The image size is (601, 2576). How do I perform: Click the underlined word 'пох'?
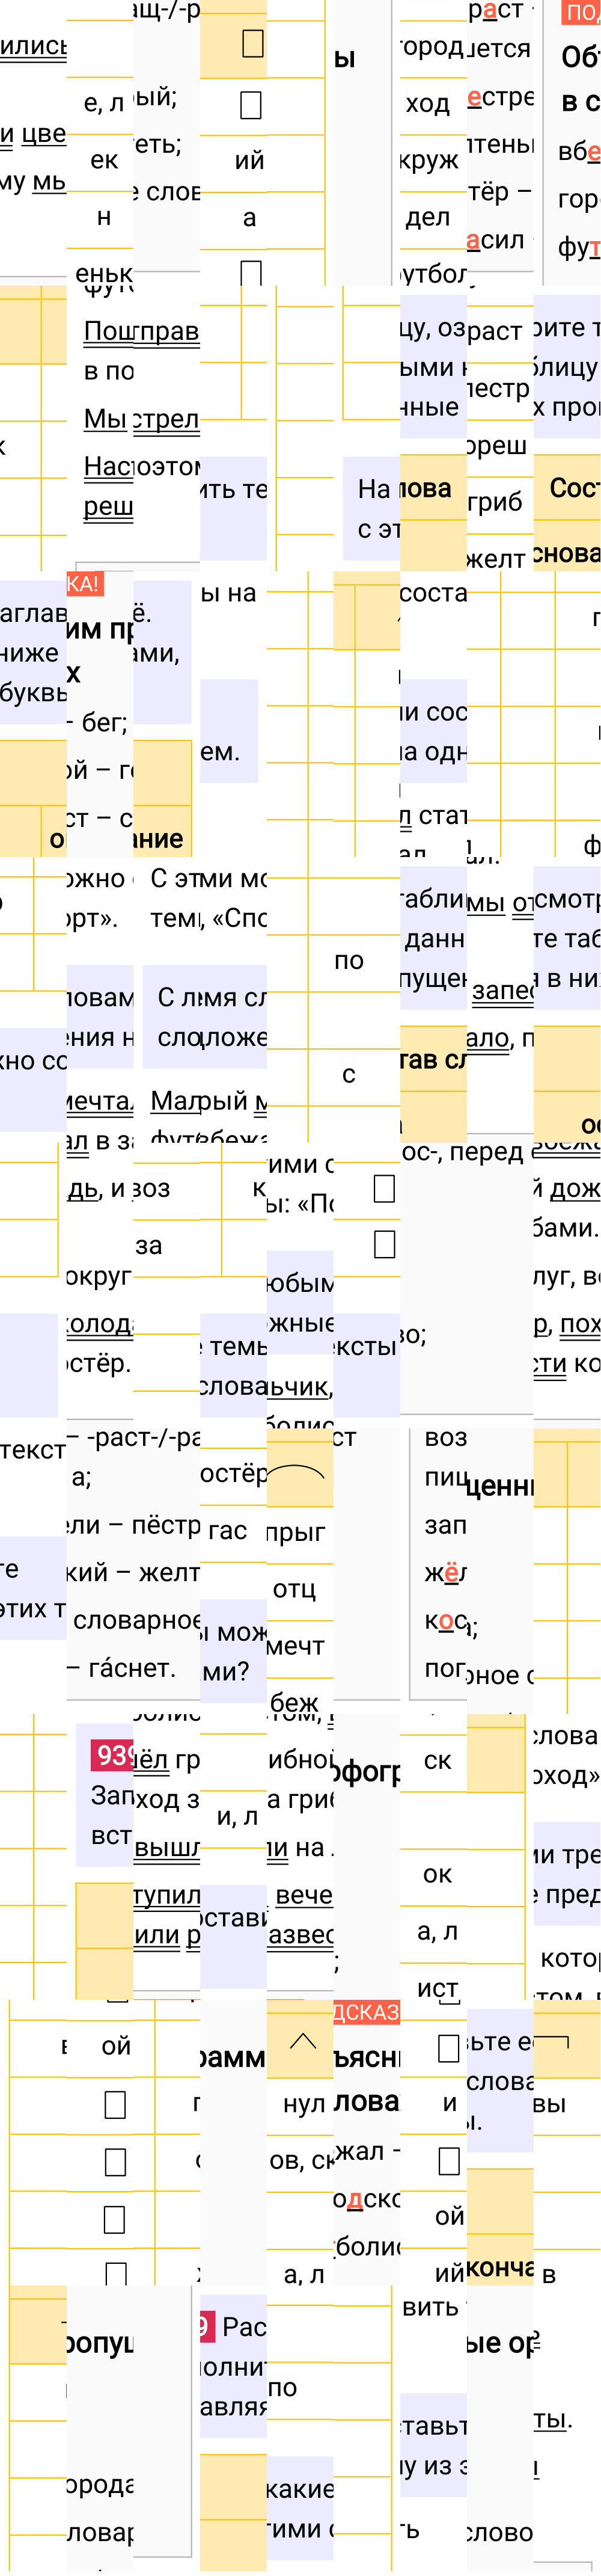tap(580, 1324)
